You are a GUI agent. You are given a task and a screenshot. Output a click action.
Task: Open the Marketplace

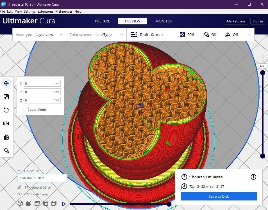pos(236,21)
